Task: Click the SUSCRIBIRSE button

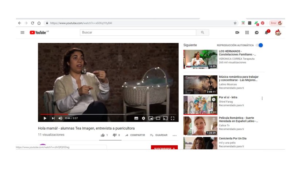Action: pos(164,148)
